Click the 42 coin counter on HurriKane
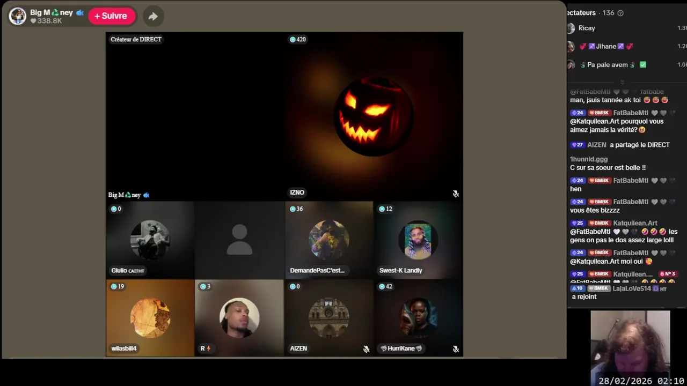This screenshot has width=687, height=386. 385,286
